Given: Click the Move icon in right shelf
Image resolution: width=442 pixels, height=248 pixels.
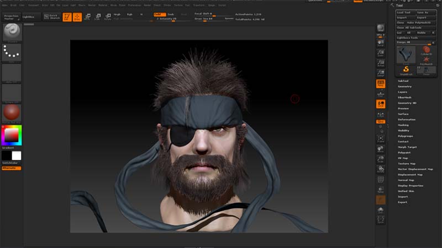Looking at the screenshot, I should (381, 149).
